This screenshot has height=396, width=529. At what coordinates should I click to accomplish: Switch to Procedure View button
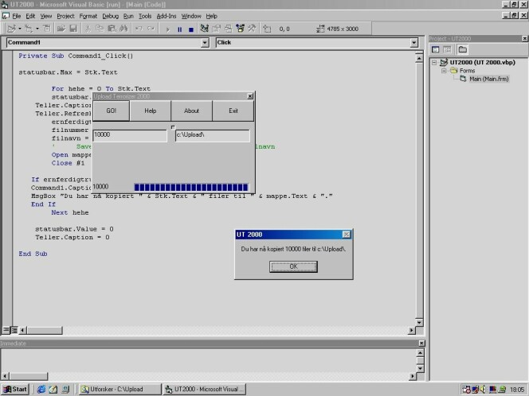[x=6, y=330]
